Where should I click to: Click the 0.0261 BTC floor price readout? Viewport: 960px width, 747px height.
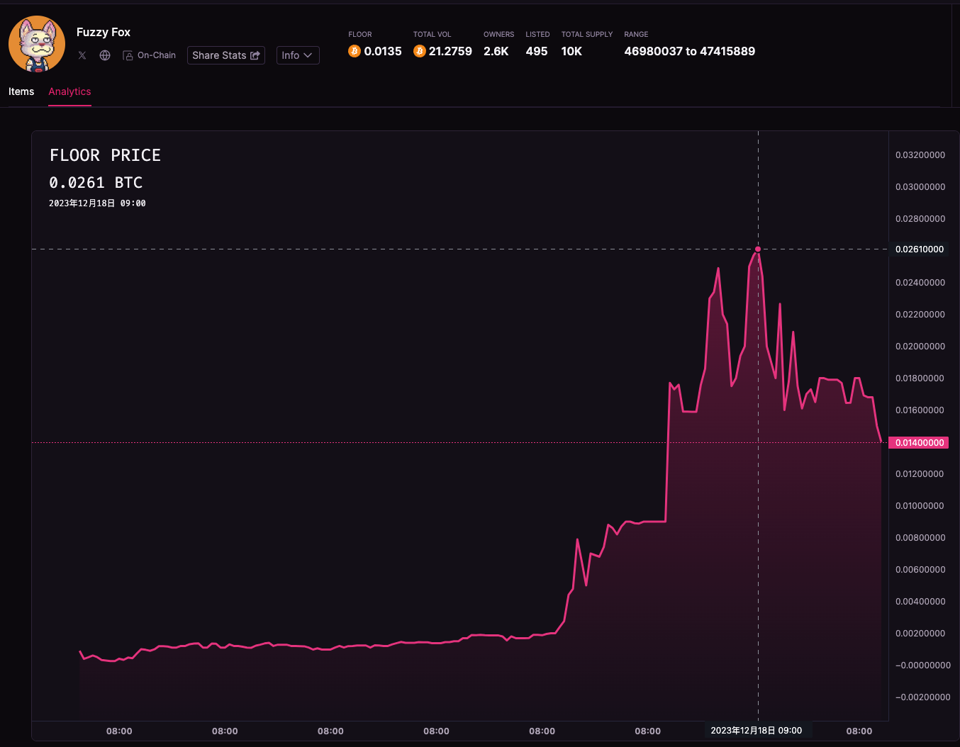point(96,183)
